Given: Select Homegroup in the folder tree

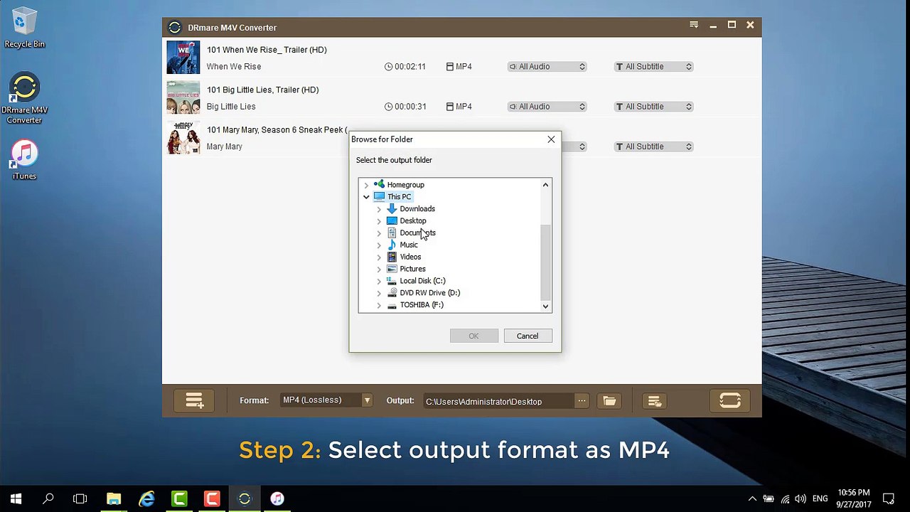Looking at the screenshot, I should click(405, 185).
